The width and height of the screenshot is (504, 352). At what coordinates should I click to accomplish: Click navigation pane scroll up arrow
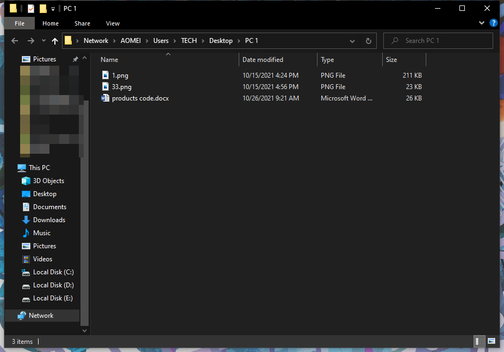(84, 58)
